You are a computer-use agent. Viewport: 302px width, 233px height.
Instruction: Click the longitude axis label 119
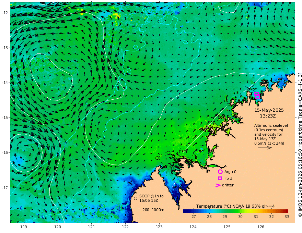(24, 227)
